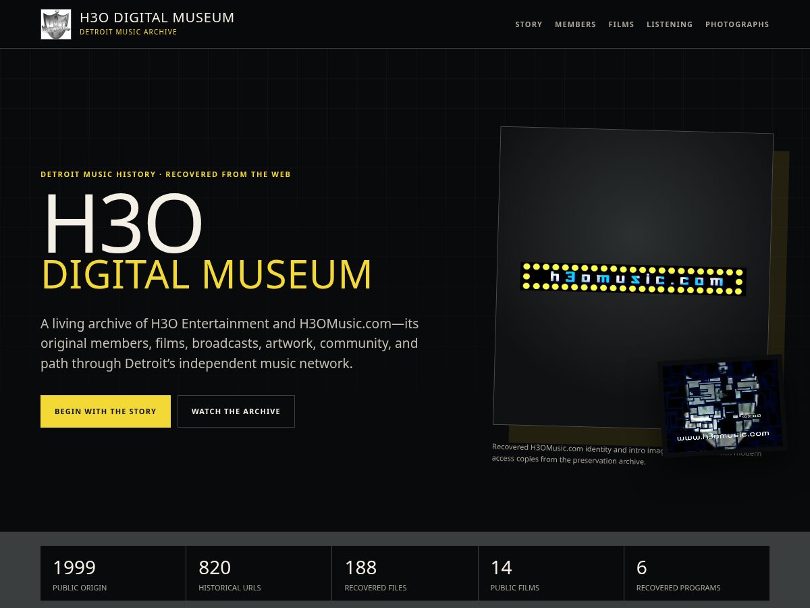
Task: Open the Photographs navigation link
Action: point(737,24)
